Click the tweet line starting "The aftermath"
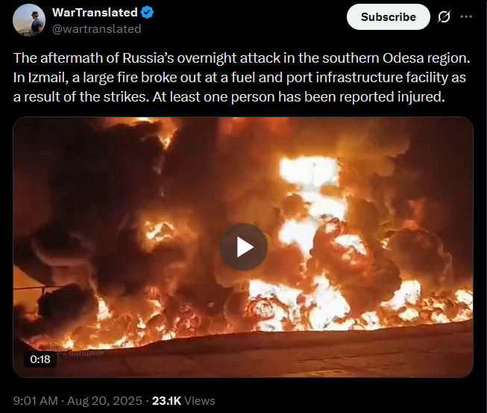Screen dimensions: 487x413 [242, 58]
